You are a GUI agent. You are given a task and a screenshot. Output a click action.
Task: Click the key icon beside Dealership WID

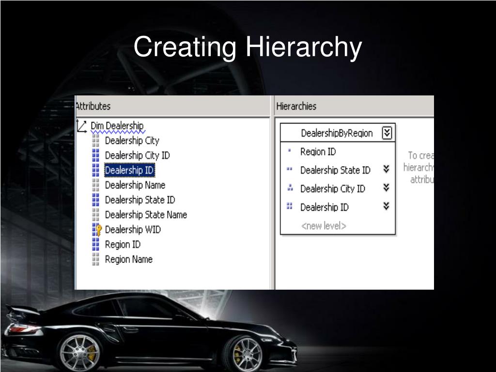click(x=97, y=230)
